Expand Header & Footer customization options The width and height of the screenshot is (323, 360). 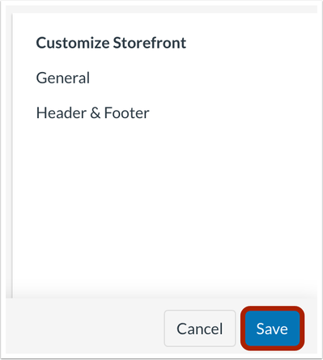(92, 112)
